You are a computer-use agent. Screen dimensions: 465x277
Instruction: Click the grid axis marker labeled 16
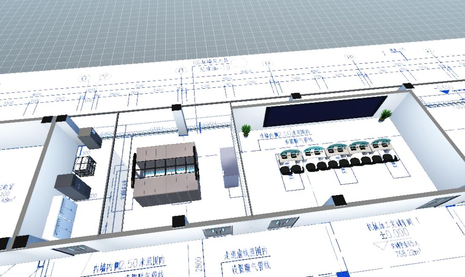pos(350,57)
